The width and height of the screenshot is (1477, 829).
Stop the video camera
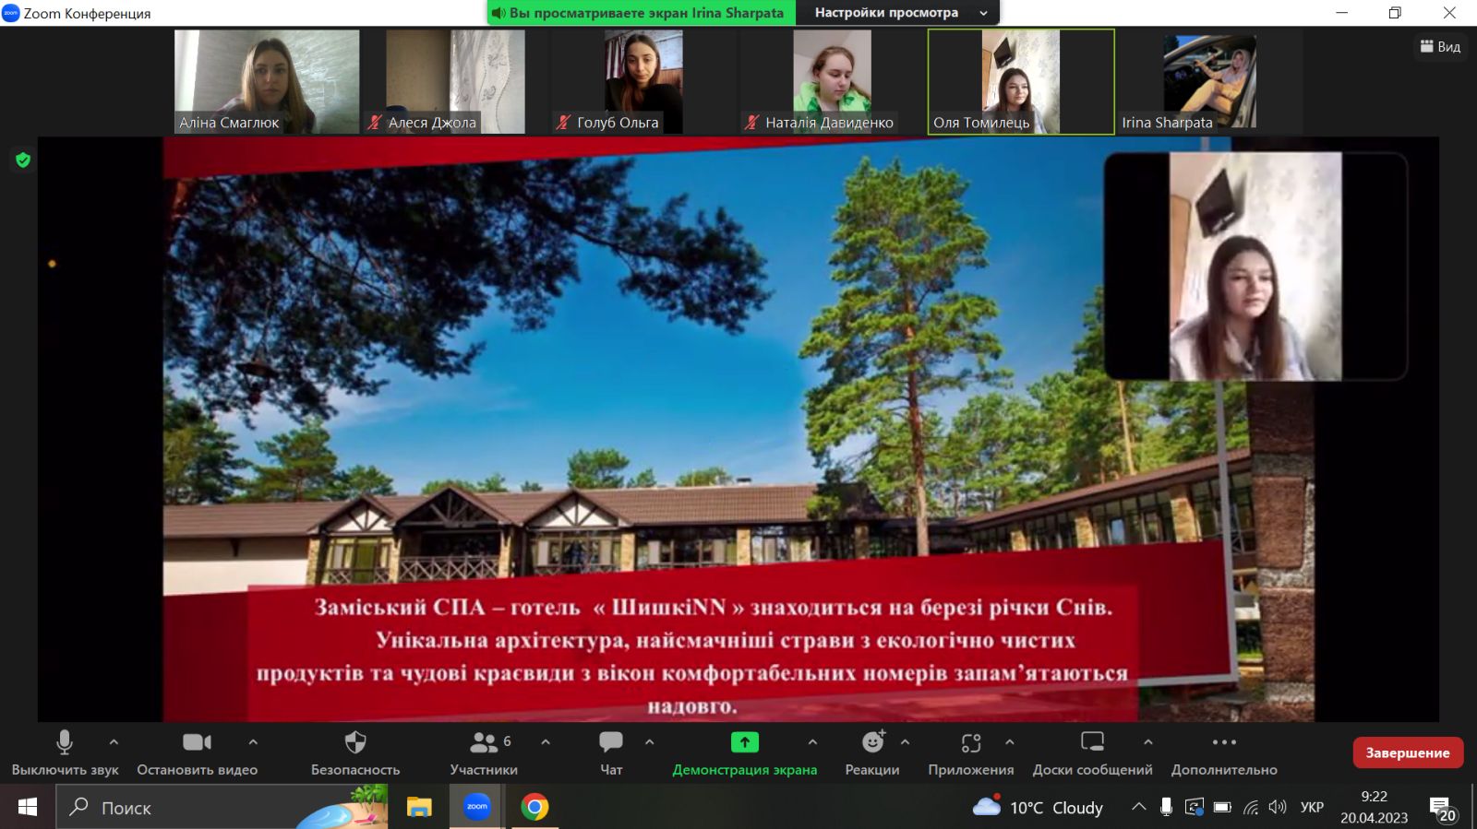coord(197,743)
